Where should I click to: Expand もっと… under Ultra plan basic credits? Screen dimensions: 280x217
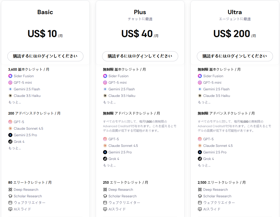click(x=204, y=102)
